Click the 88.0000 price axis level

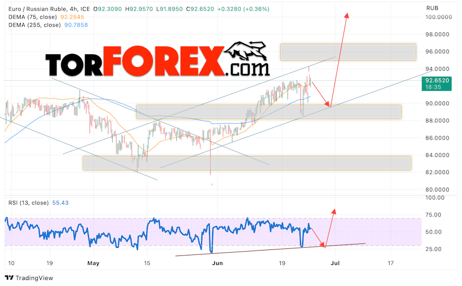(x=437, y=121)
